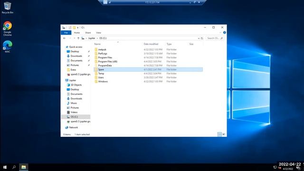Open Documents under Quick access

[x=76, y=60]
